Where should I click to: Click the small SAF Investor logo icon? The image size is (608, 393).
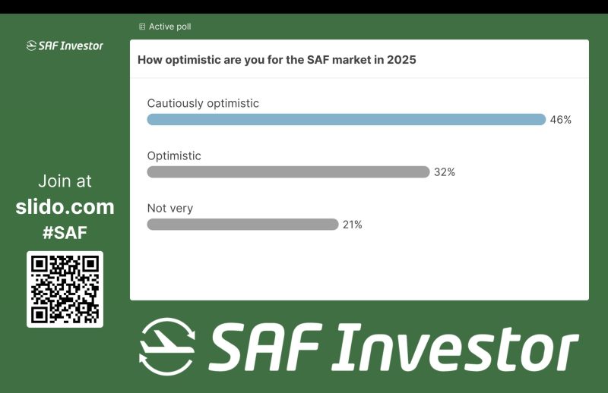tap(31, 46)
